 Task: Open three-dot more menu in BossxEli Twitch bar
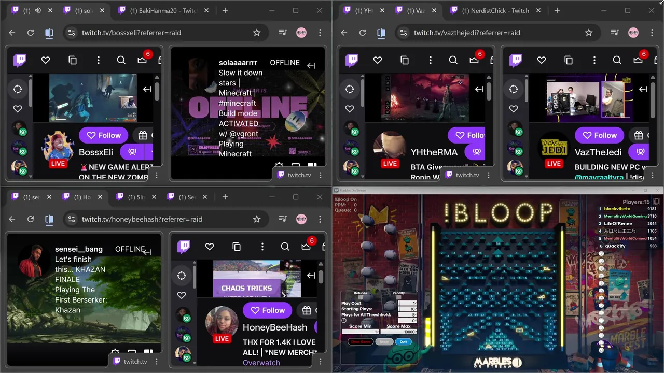coord(99,60)
